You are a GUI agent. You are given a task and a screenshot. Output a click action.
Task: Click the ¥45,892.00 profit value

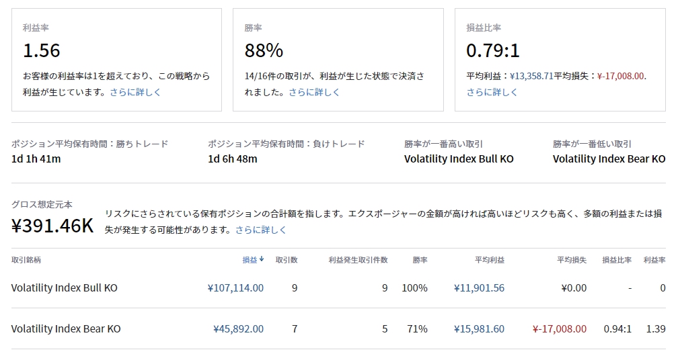pyautogui.click(x=238, y=329)
